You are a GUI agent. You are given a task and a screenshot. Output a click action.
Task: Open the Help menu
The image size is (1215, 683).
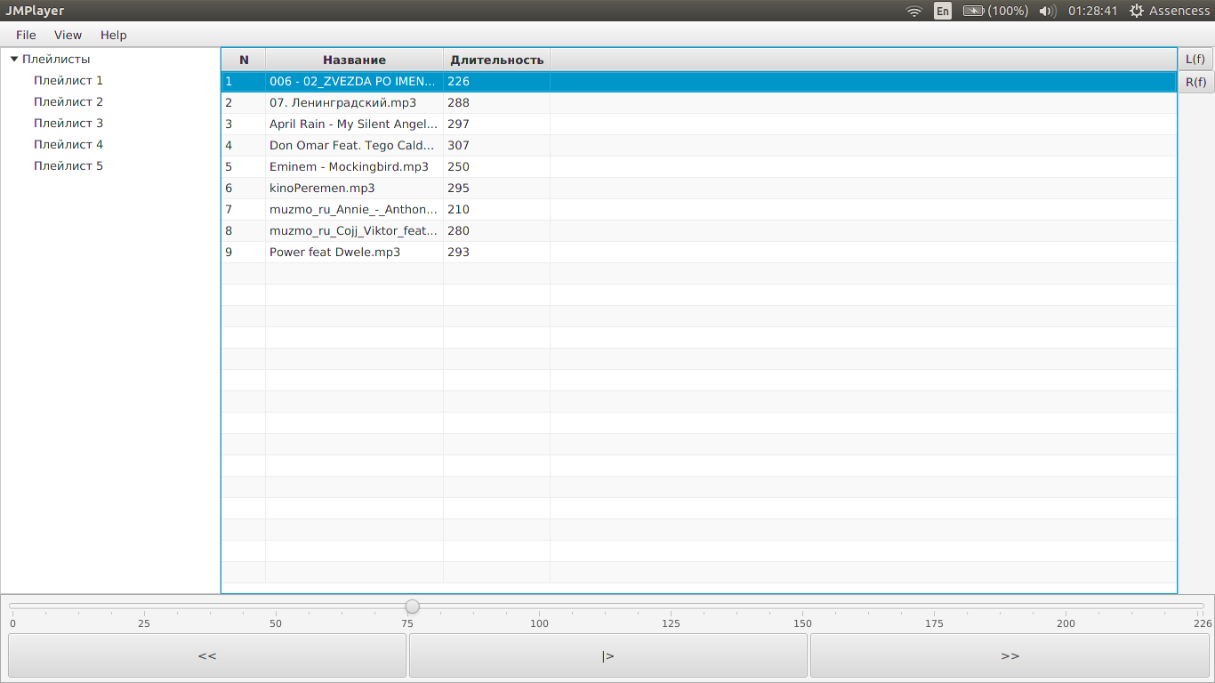[x=113, y=36]
